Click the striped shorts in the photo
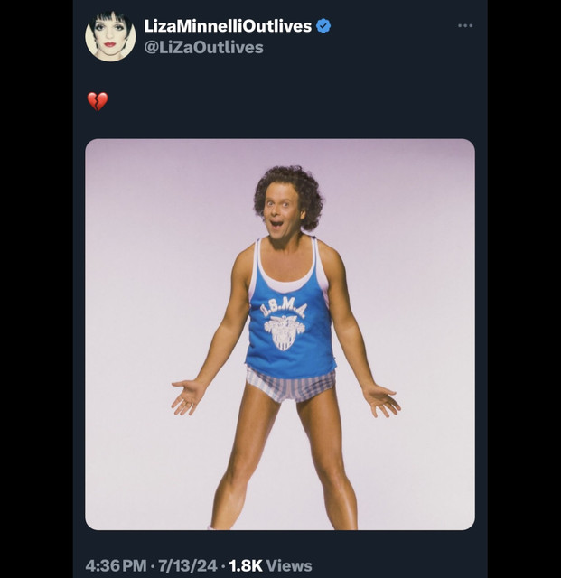 coord(291,386)
